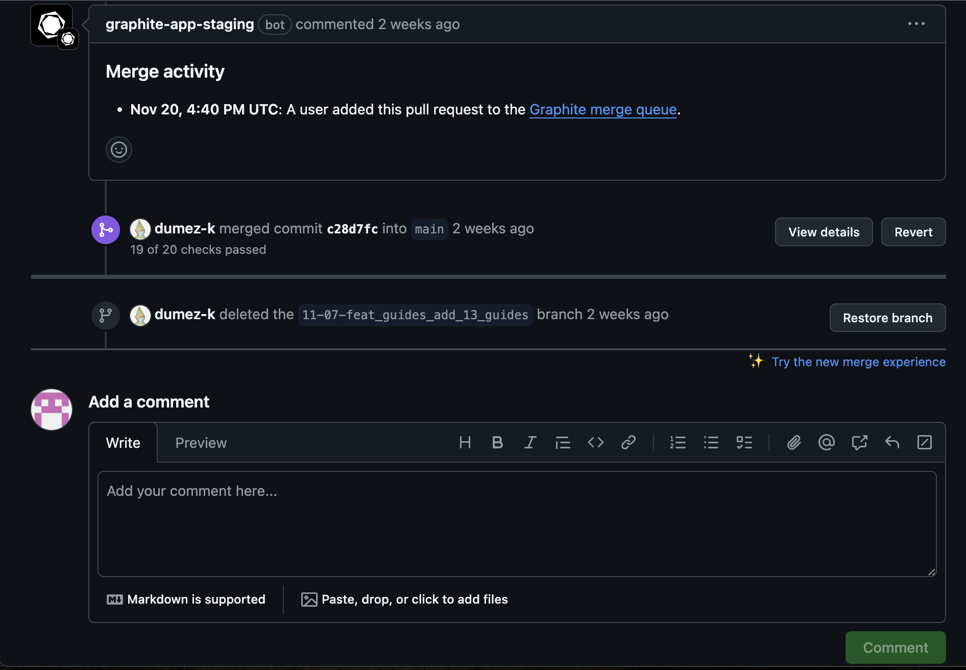The width and height of the screenshot is (966, 670).
Task: Select the Write tab
Action: point(123,442)
